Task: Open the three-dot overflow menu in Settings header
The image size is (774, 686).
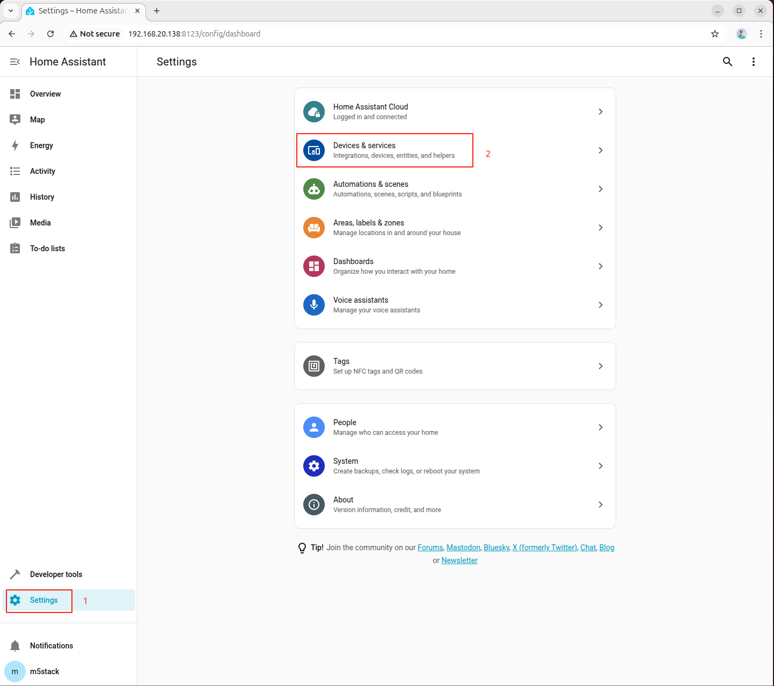Action: [753, 62]
